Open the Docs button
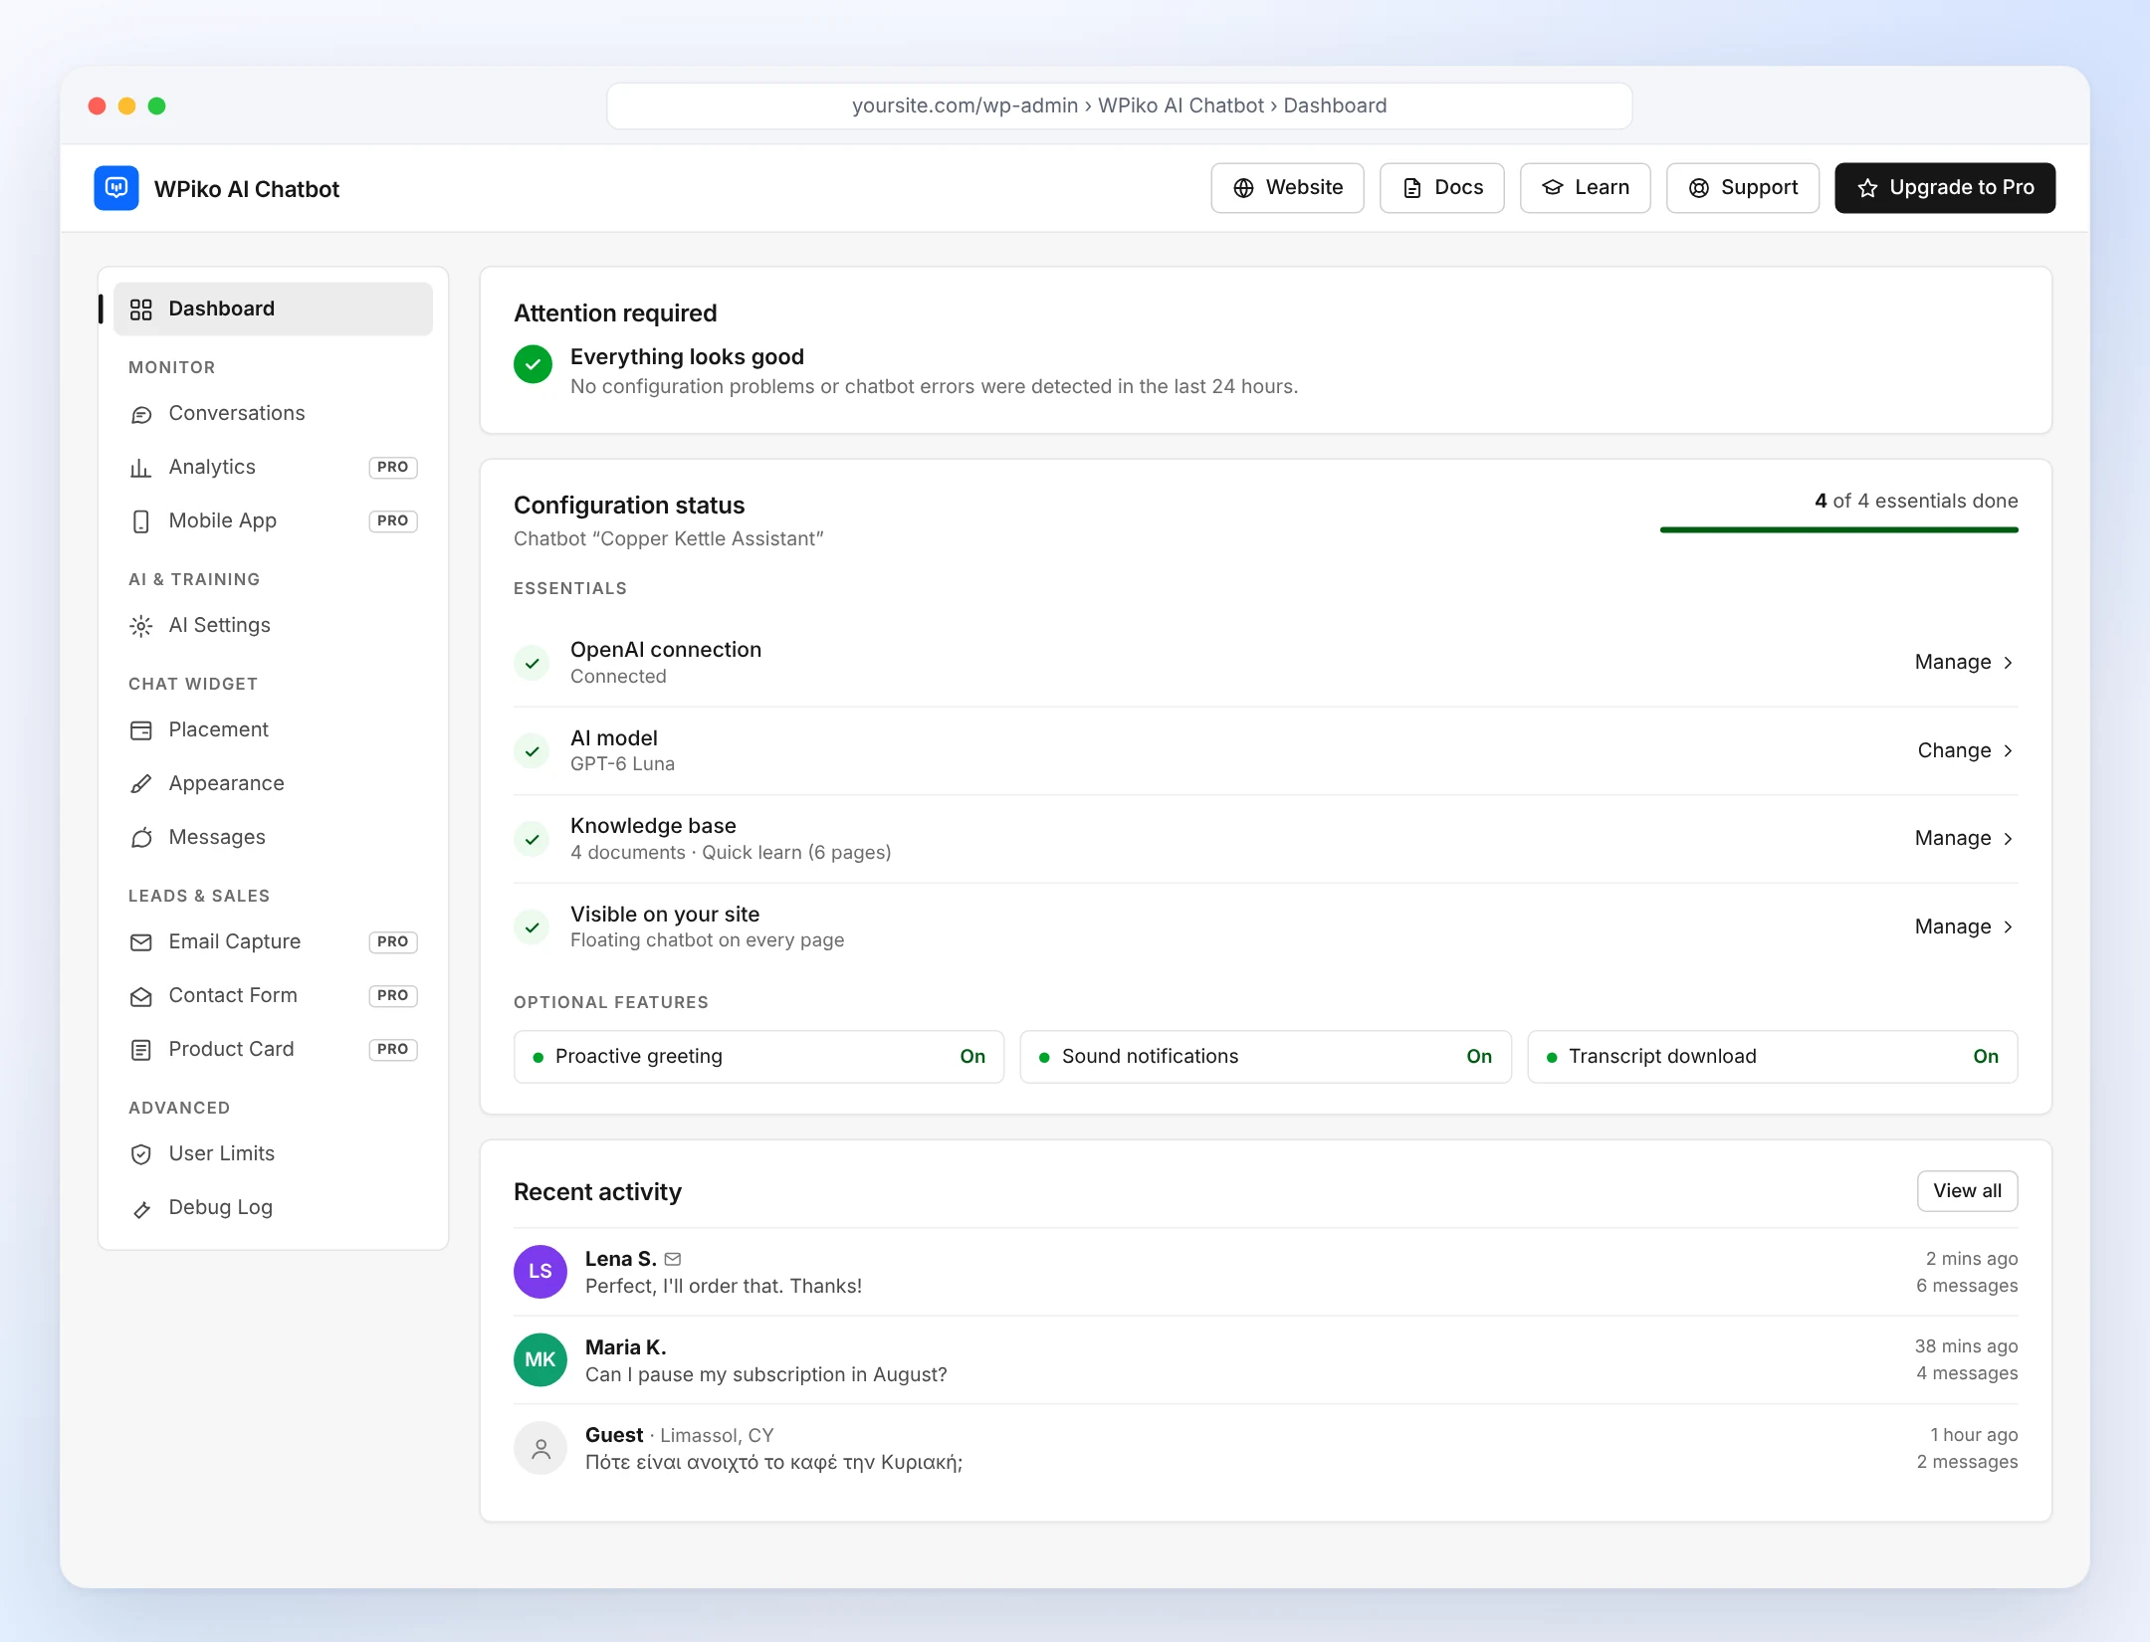This screenshot has width=2150, height=1642. pyautogui.click(x=1441, y=188)
